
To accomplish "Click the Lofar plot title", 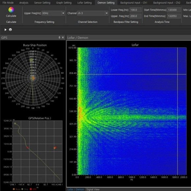I will [135, 45].
